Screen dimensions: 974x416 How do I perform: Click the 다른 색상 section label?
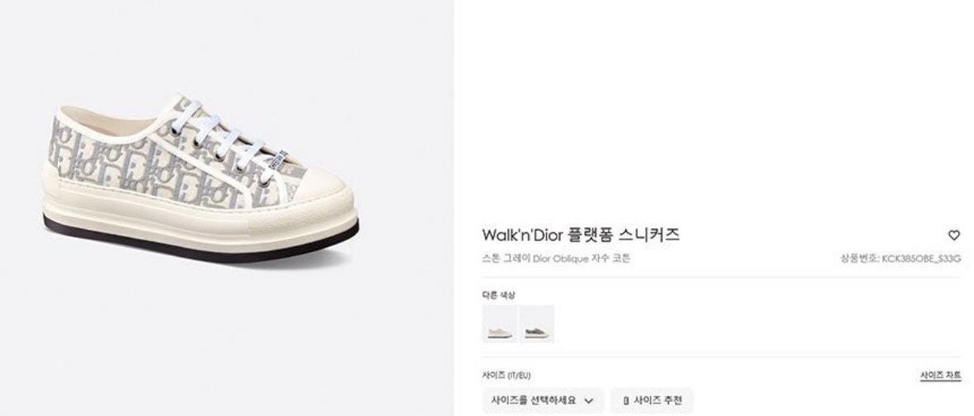pos(498,295)
